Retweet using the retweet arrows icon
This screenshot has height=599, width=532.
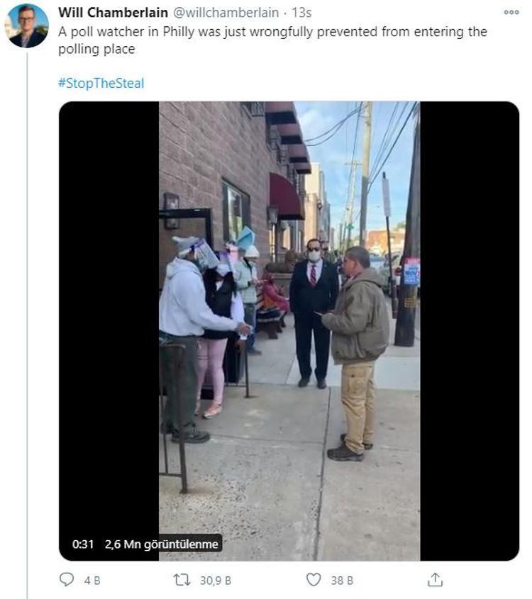coord(182,580)
